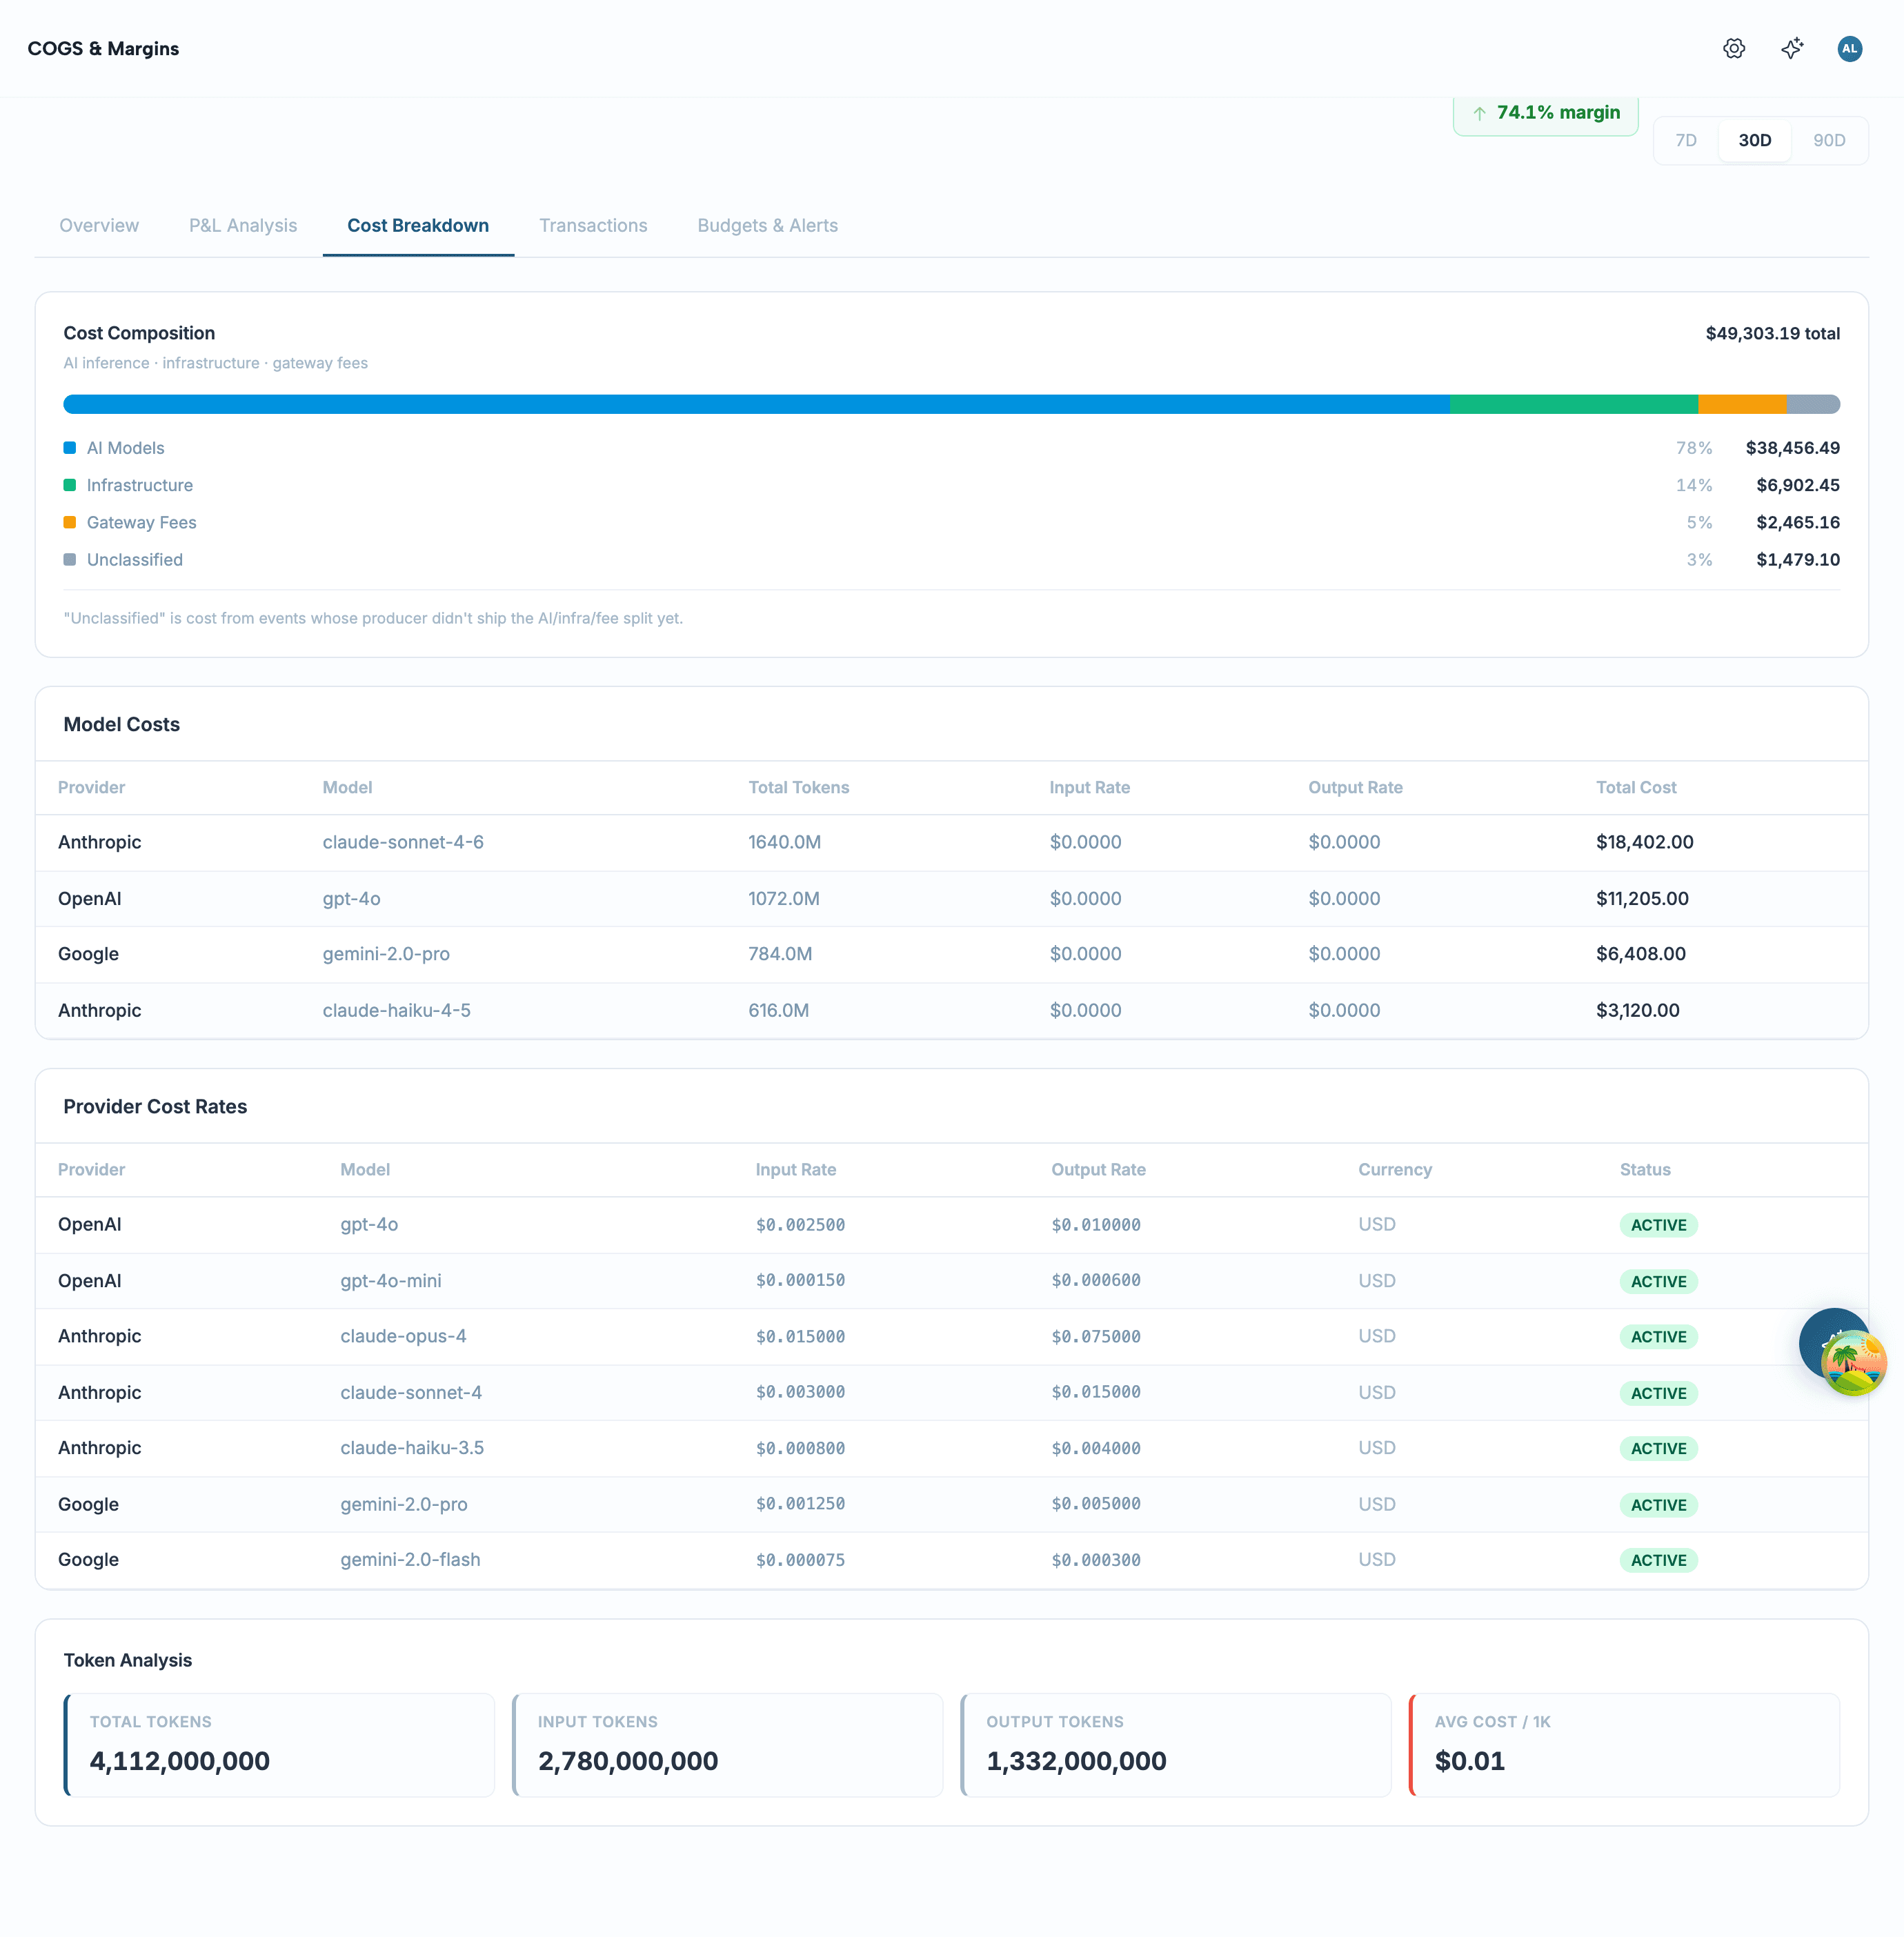Click the Avg Cost / 1K card
Viewport: 1904px width, 1937px height.
1624,1745
